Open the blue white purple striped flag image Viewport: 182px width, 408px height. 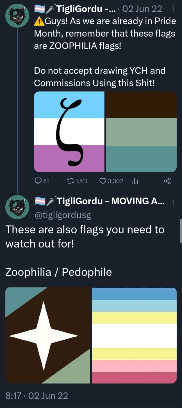pyautogui.click(x=69, y=132)
